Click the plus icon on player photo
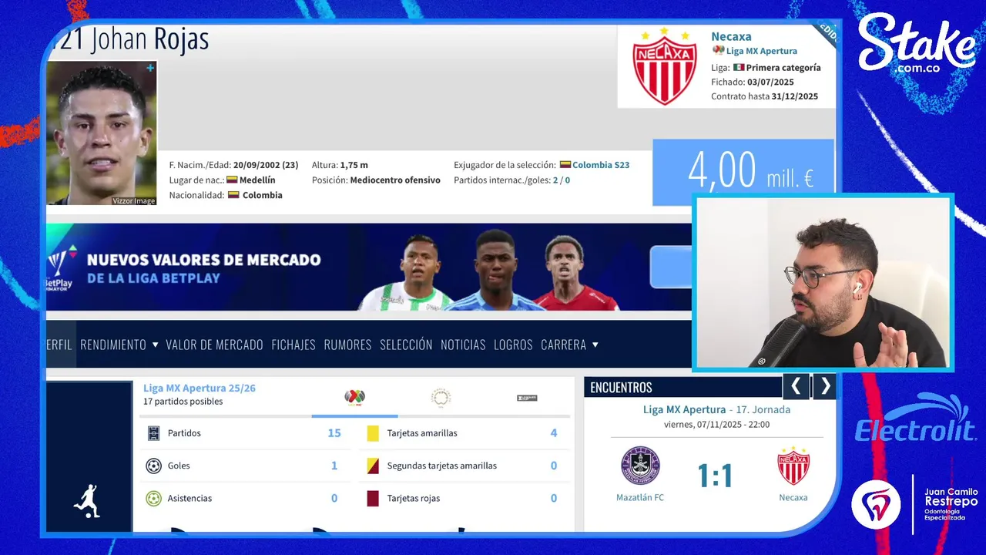Viewport: 986px width, 555px height. pos(150,68)
